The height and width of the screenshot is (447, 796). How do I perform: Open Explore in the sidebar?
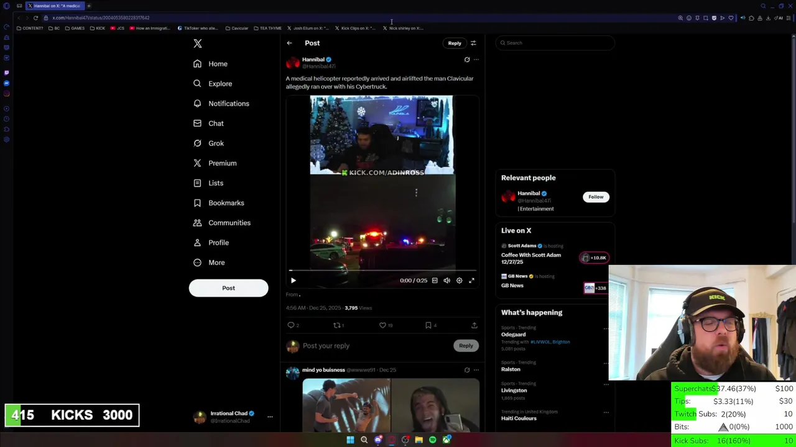(x=213, y=84)
